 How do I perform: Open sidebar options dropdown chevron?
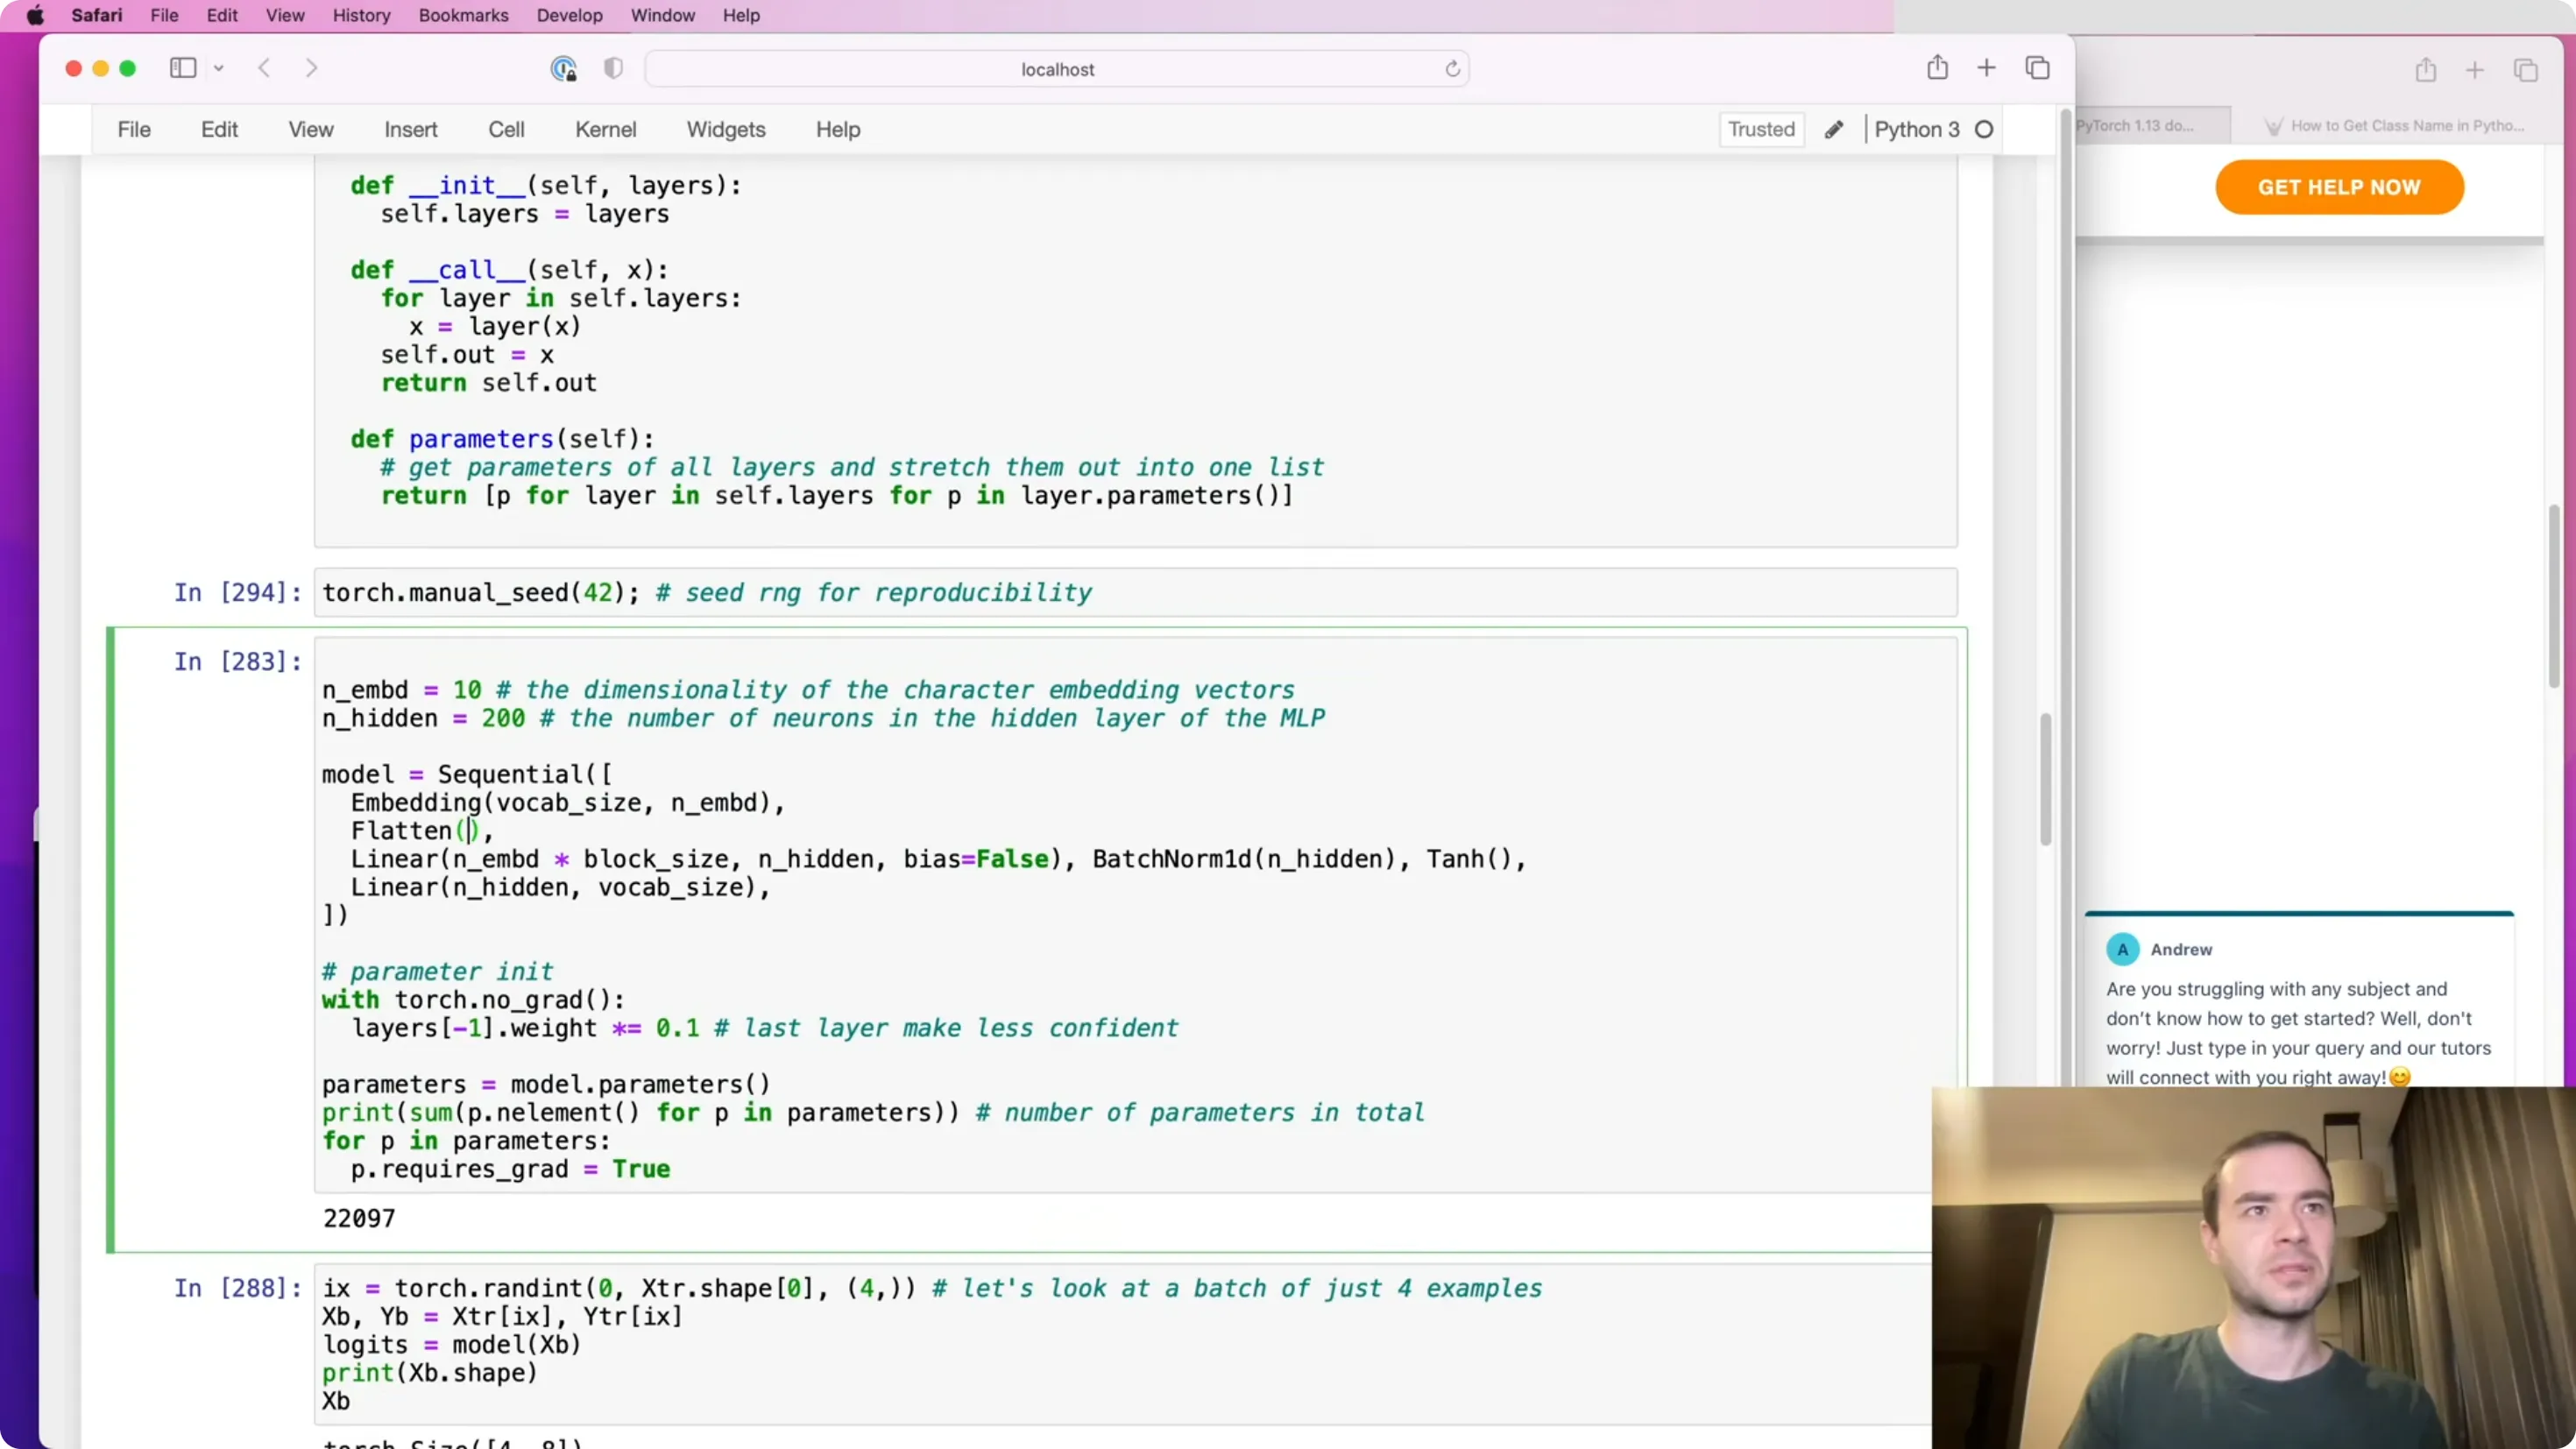218,69
